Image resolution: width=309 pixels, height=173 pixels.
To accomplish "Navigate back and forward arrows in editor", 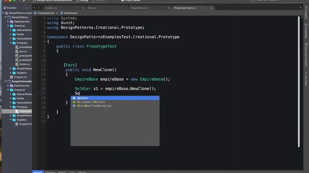I will tap(37, 8).
